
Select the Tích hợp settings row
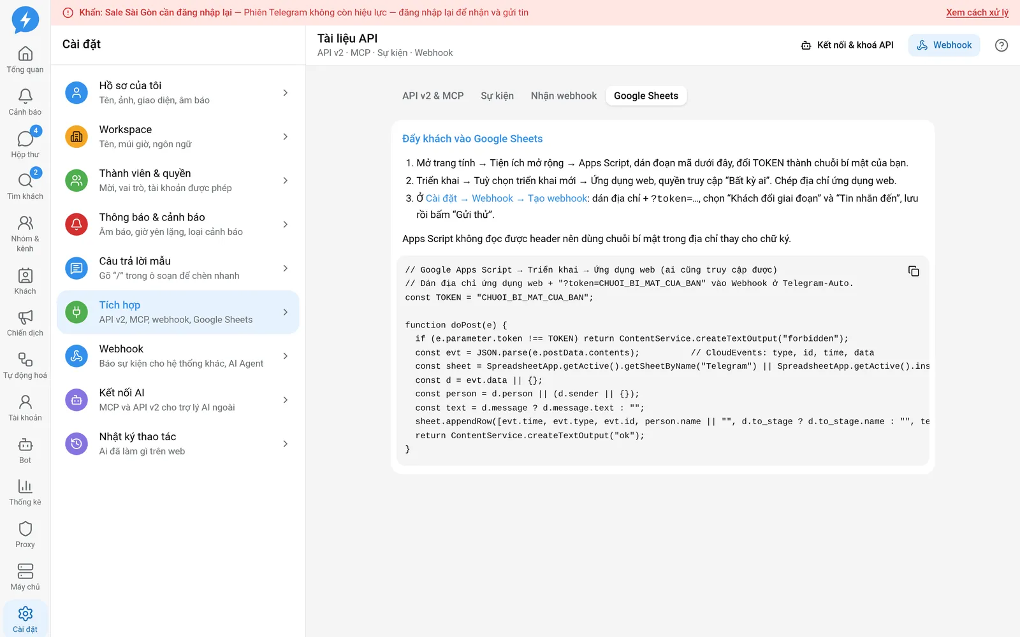tap(178, 312)
